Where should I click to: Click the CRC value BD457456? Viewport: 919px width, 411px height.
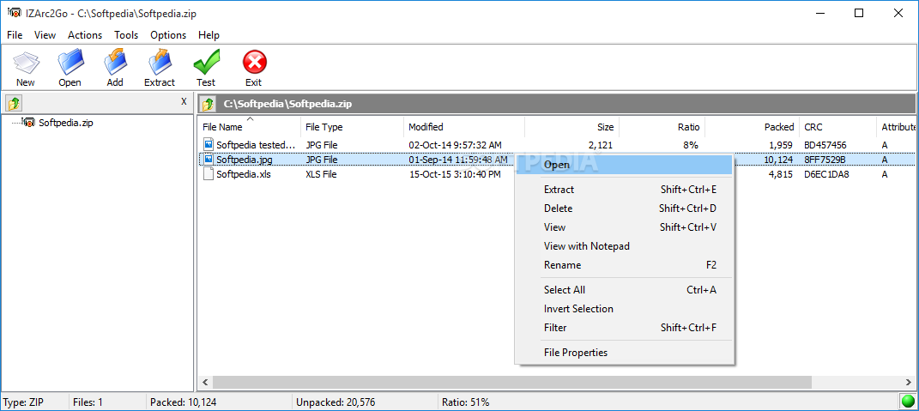point(825,145)
